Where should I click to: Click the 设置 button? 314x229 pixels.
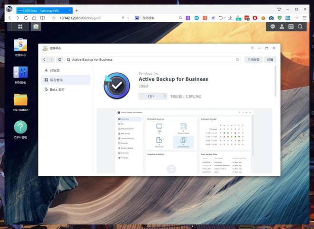tap(270, 60)
